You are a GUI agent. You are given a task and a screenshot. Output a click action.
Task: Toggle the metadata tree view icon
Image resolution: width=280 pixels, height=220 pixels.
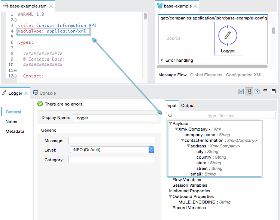[249, 92]
